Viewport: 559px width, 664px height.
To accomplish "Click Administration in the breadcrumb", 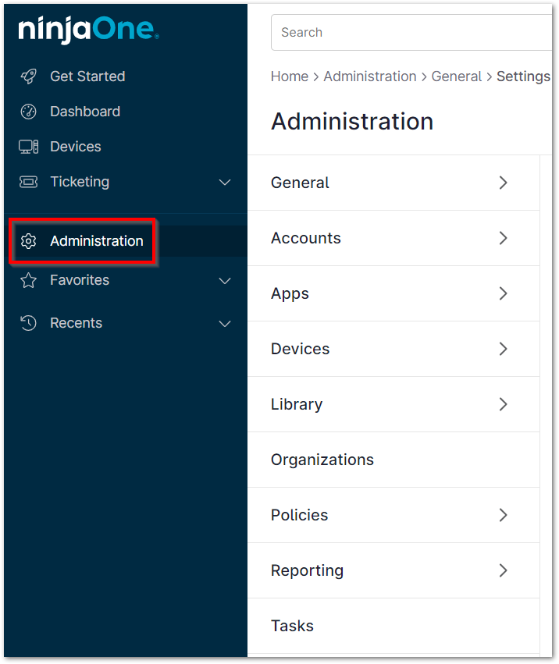I will (370, 76).
